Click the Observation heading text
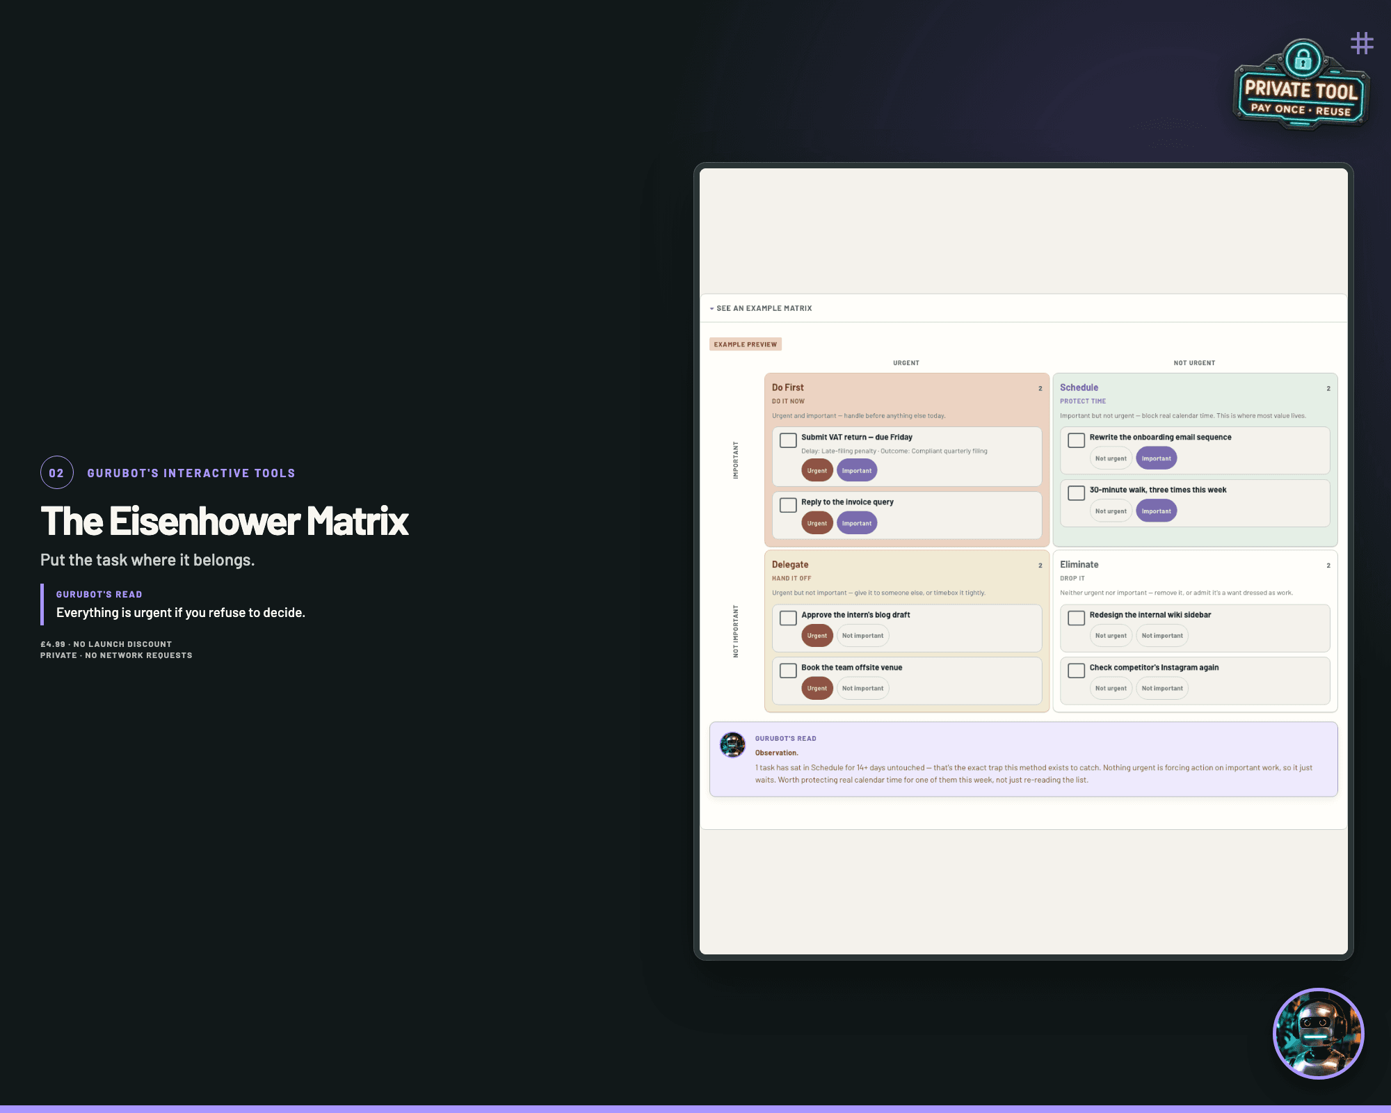 tap(776, 753)
